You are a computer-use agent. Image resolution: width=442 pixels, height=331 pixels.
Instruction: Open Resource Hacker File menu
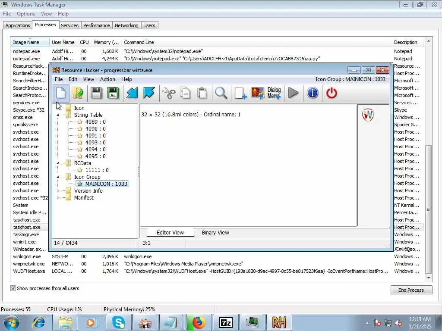59,79
